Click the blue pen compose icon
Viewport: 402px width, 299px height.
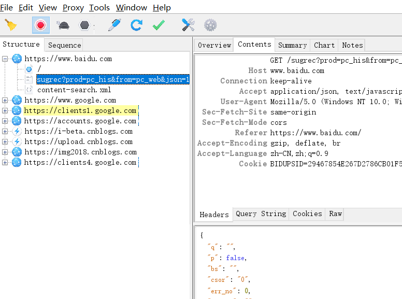(114, 25)
